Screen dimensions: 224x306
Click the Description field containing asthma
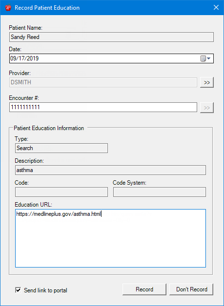click(x=110, y=170)
